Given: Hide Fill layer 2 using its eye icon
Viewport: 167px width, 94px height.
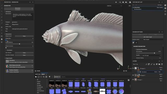Looking at the screenshot, I should point(133,75).
